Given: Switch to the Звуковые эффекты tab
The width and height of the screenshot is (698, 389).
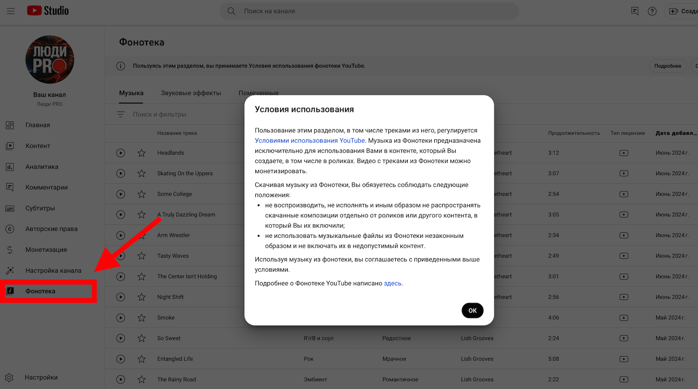Looking at the screenshot, I should tap(191, 93).
